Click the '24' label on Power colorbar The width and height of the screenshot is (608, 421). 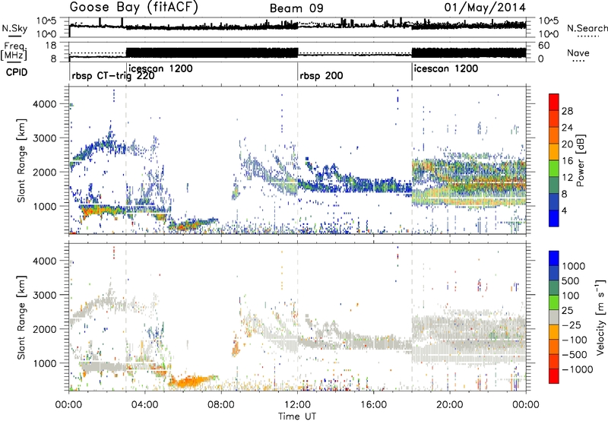pyautogui.click(x=567, y=128)
